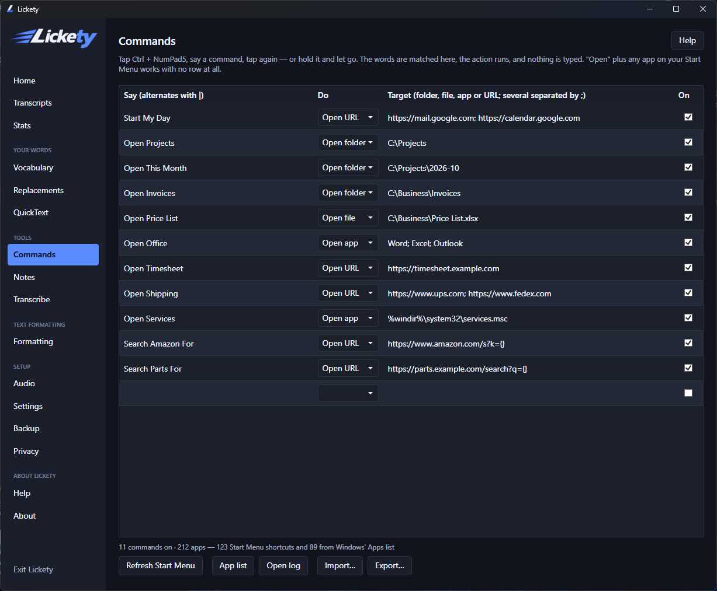This screenshot has height=591, width=717.
Task: Open the sidebar Help page
Action: [x=53, y=493]
